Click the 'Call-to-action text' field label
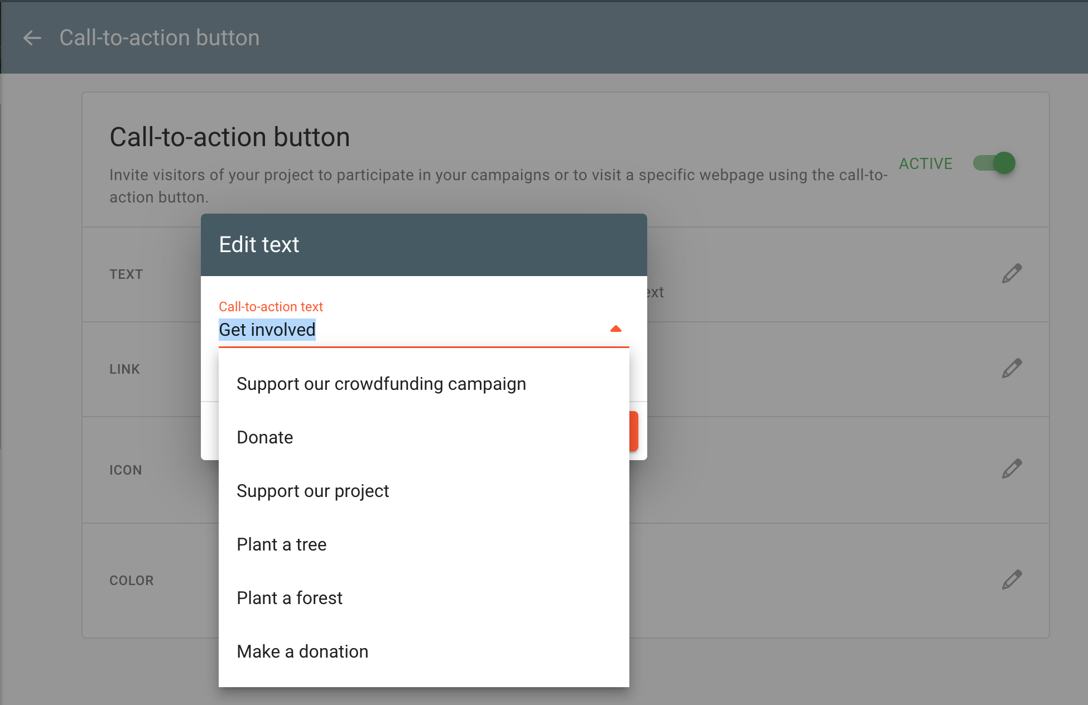This screenshot has width=1088, height=705. click(271, 307)
